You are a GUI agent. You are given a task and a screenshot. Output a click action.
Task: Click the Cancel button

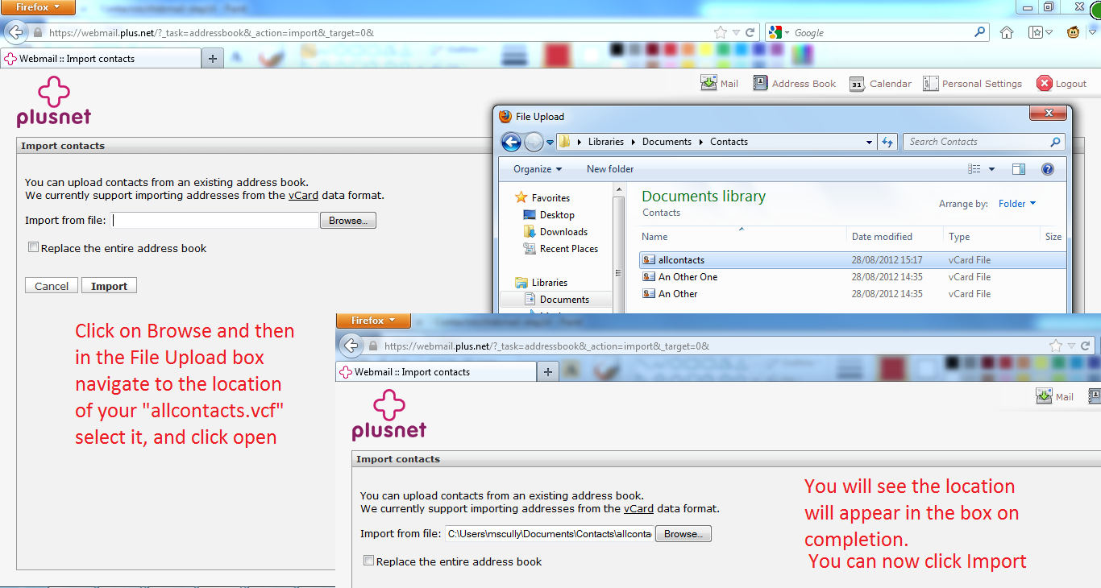[52, 286]
